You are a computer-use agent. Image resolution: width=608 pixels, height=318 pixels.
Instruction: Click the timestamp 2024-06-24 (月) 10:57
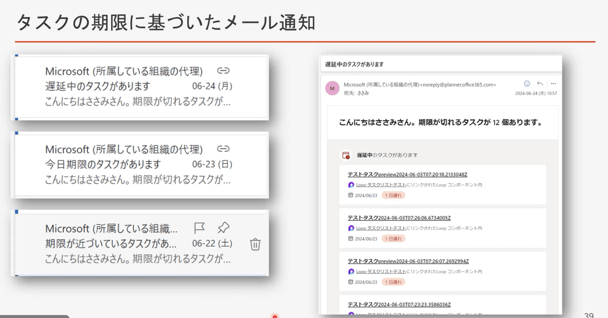tap(536, 93)
